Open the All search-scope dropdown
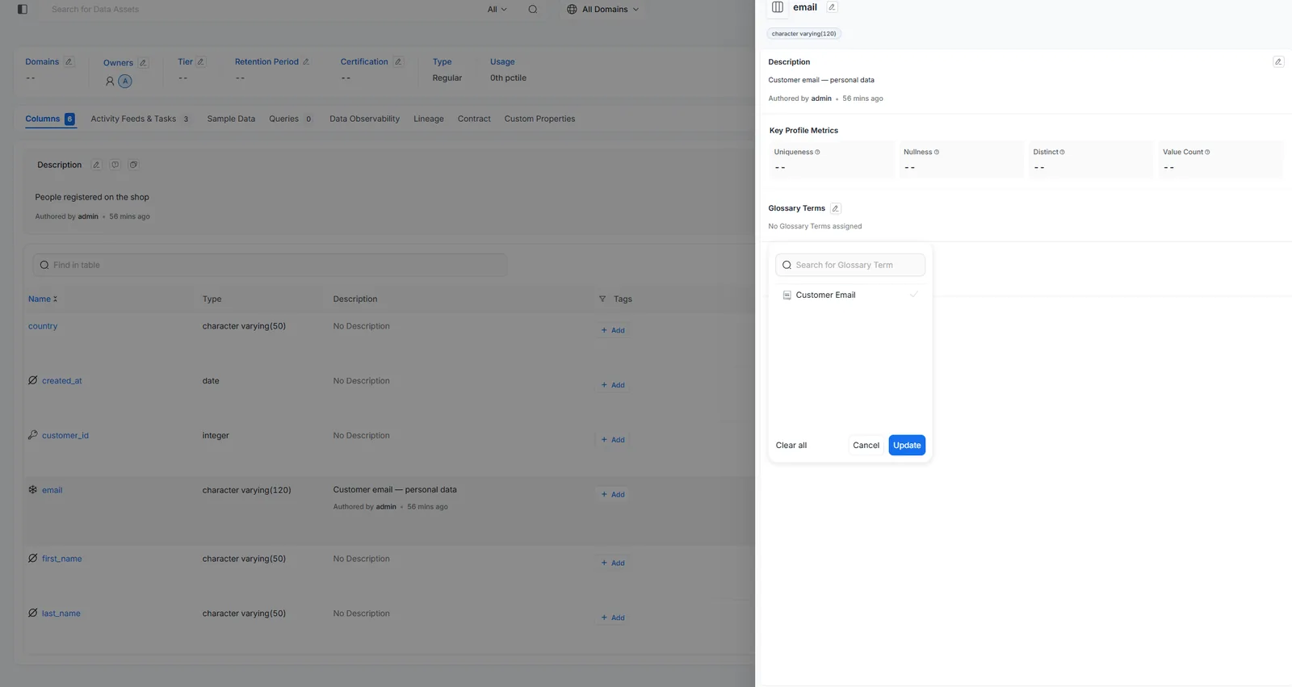 click(497, 10)
